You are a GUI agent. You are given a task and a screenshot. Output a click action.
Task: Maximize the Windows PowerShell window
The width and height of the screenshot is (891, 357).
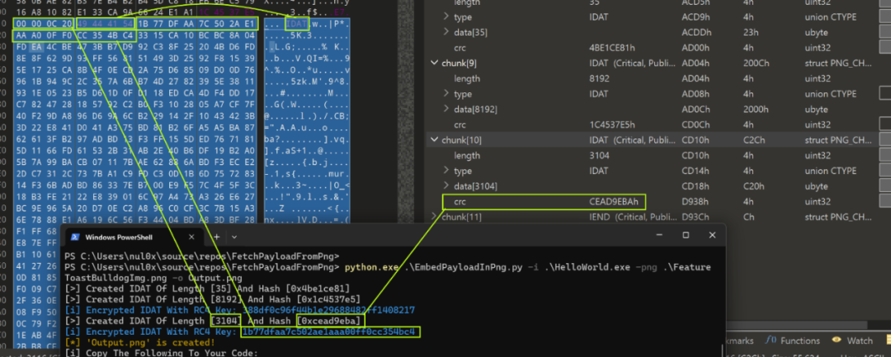point(686,235)
